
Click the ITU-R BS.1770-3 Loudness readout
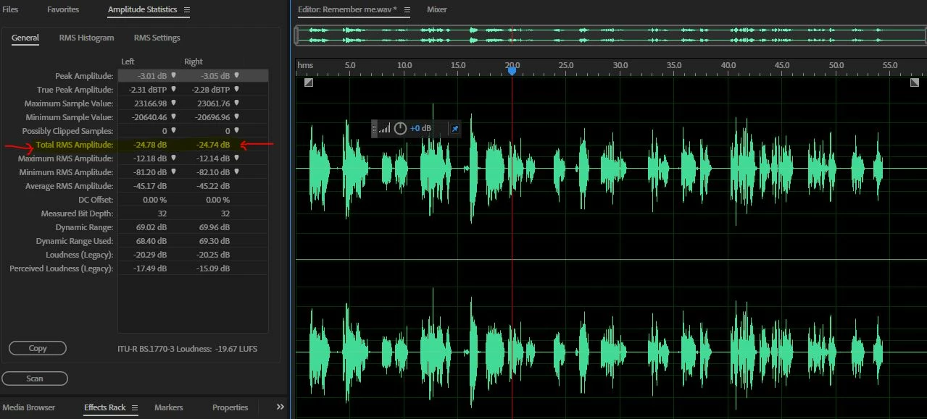(x=187, y=349)
